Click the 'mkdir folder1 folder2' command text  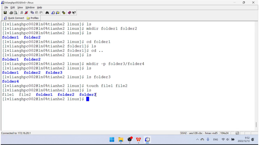(112, 29)
